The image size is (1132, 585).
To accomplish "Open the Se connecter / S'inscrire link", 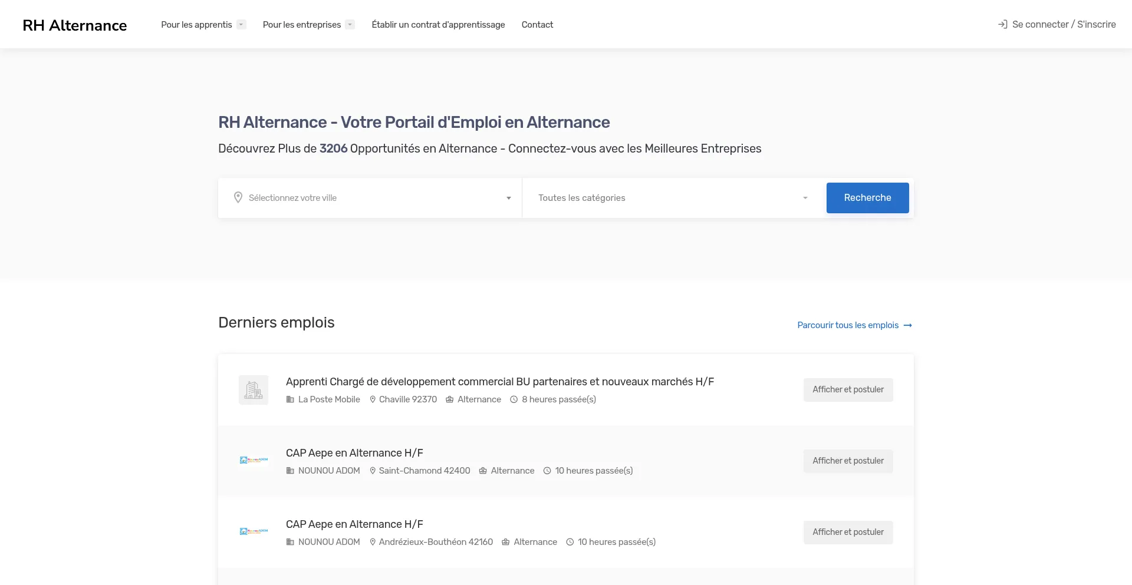I will click(1064, 24).
